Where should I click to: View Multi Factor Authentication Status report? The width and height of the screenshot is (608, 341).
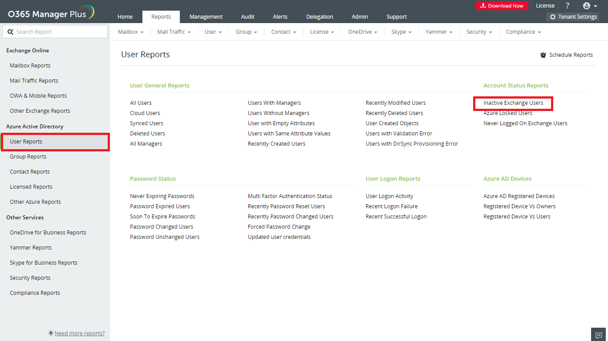tap(290, 196)
